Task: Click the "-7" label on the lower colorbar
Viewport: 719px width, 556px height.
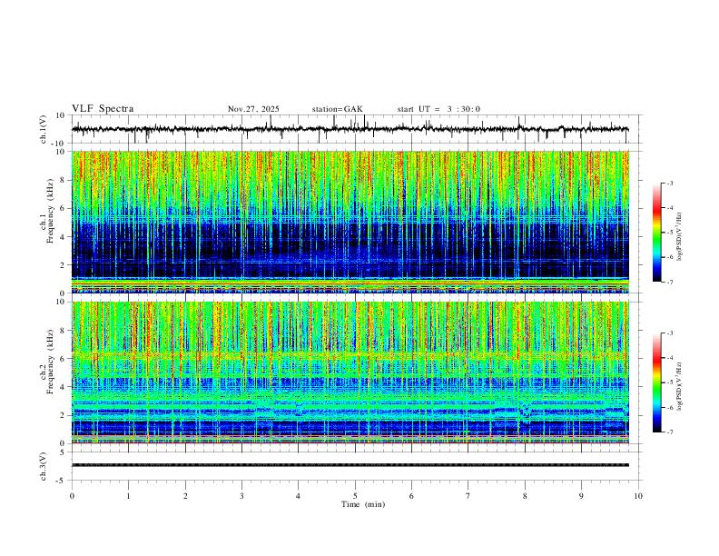Action: 670,432
